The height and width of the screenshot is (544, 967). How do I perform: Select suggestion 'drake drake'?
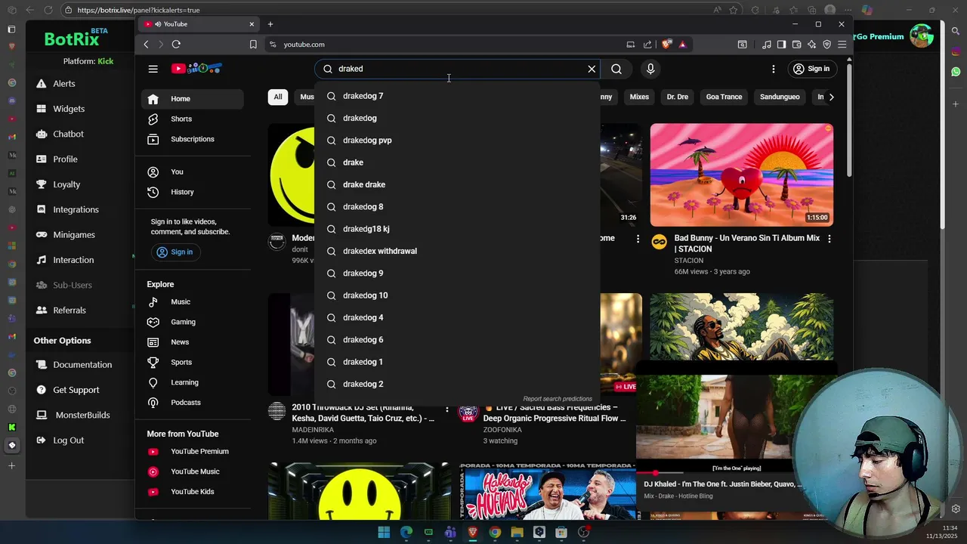(457, 184)
